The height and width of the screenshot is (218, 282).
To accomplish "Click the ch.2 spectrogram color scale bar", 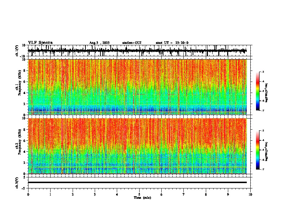I will click(x=258, y=150).
